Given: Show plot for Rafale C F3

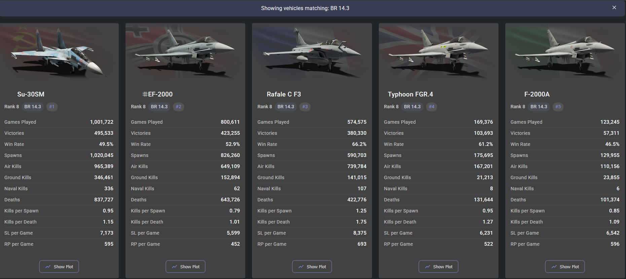Looking at the screenshot, I should 312,267.
